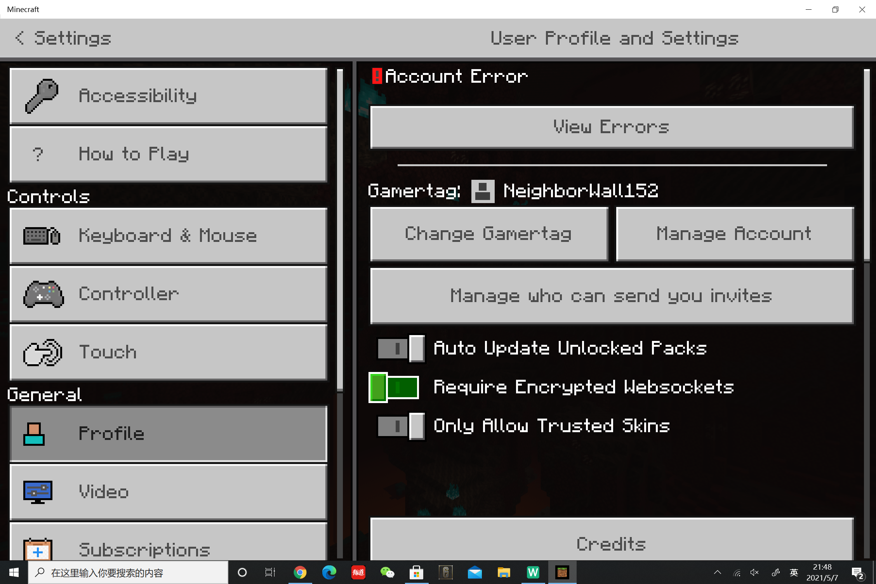Click the Accessibility key icon
This screenshot has width=876, height=584.
coord(42,96)
